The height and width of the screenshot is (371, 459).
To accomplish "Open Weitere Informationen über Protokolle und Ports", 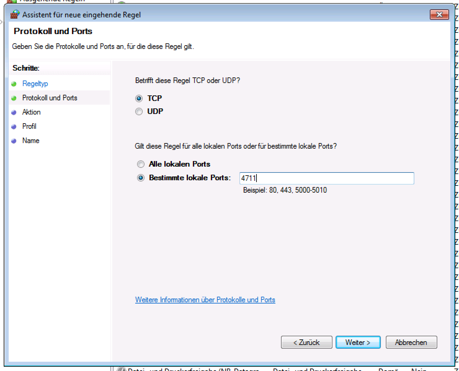I will [205, 300].
